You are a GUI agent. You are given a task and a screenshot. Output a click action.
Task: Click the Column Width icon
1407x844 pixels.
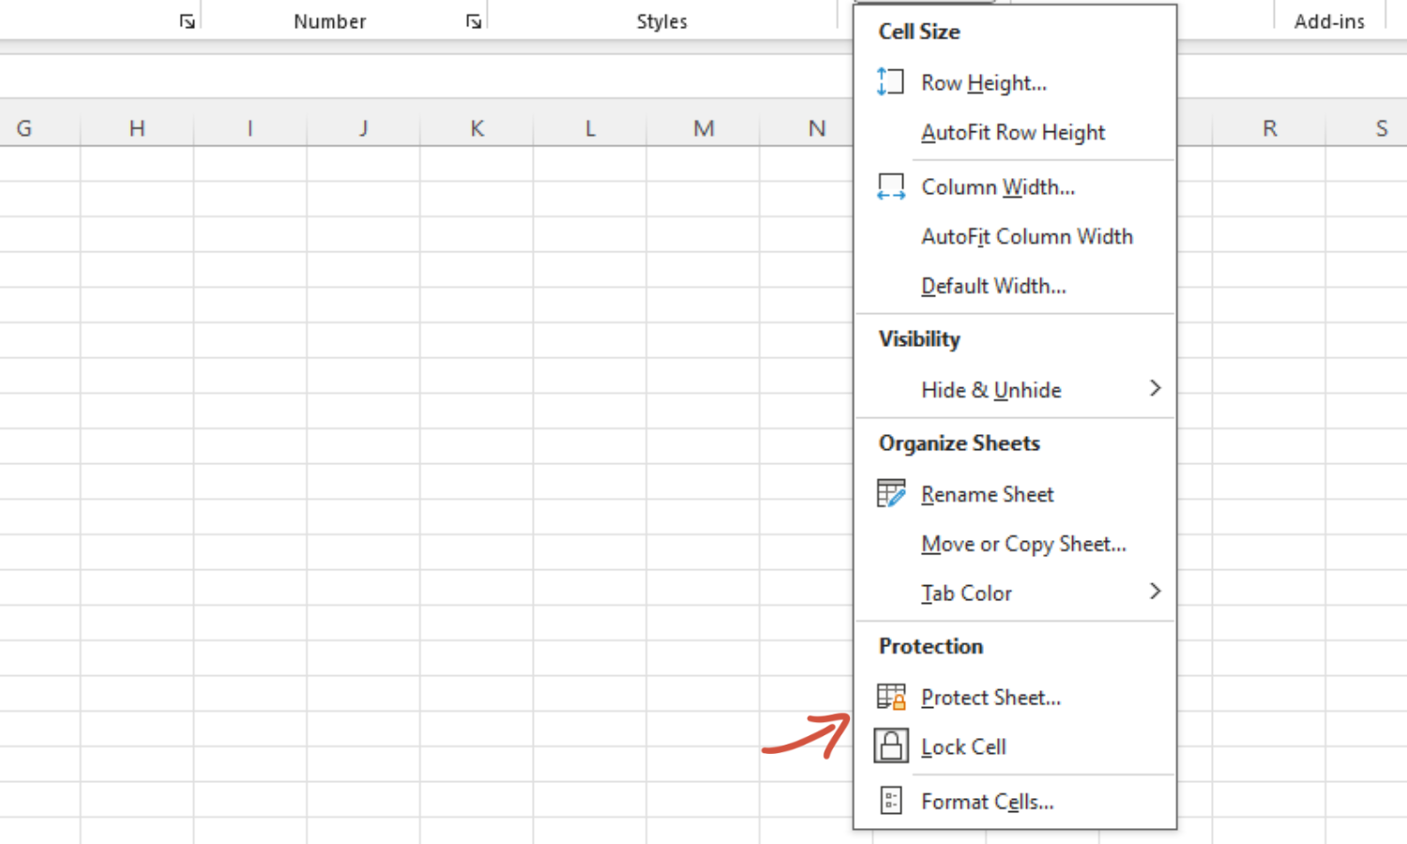[890, 187]
